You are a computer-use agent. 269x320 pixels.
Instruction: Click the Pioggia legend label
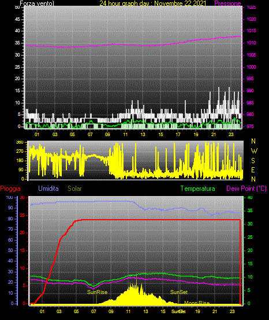point(10,189)
